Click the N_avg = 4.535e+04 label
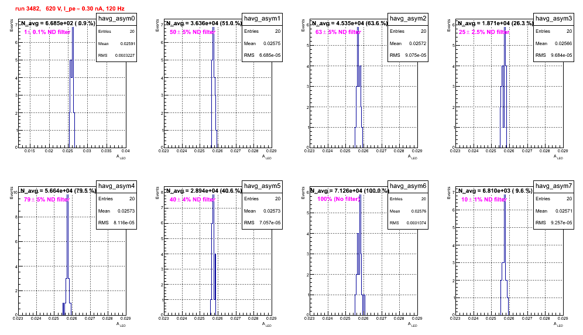 349,23
